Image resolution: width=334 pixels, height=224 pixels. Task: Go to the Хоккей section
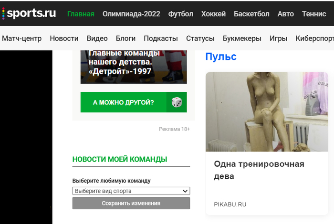coord(213,14)
